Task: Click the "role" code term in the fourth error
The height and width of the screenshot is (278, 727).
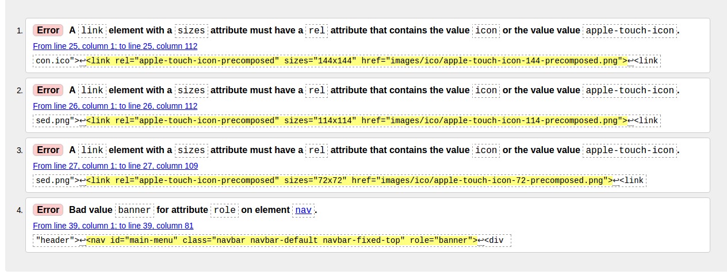Action: click(224, 210)
